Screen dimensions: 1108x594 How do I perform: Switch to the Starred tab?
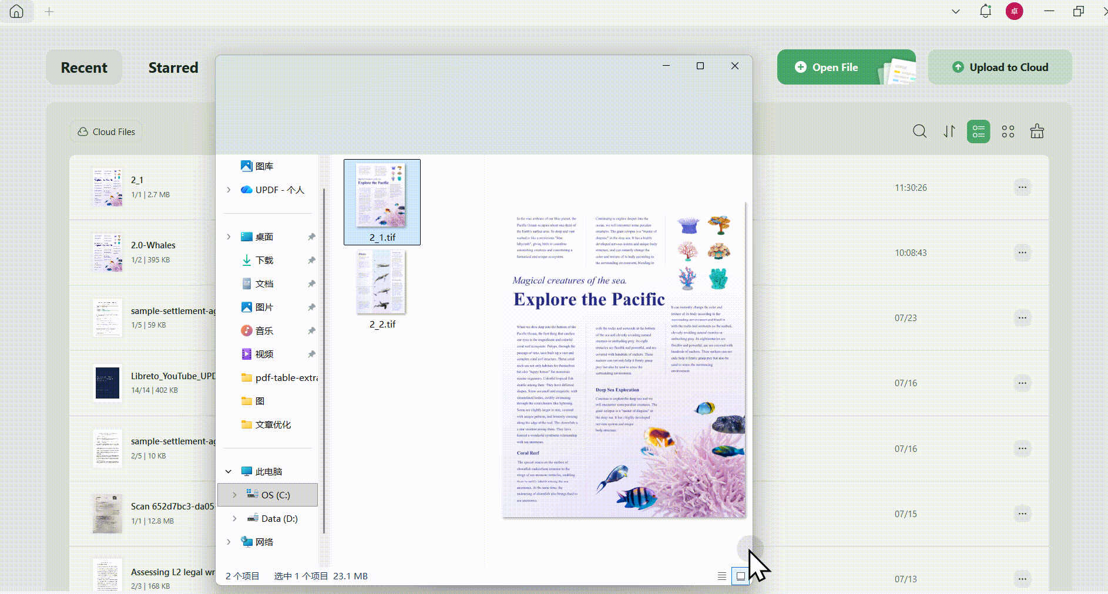click(173, 67)
